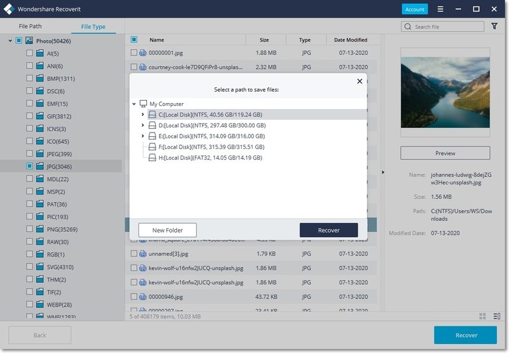
Task: Open the File Type tab
Action: pyautogui.click(x=93, y=27)
